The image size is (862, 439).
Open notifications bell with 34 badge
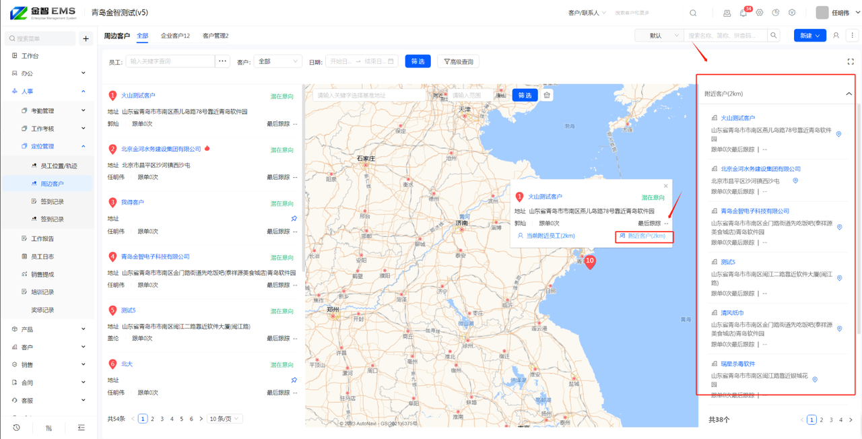click(x=743, y=13)
